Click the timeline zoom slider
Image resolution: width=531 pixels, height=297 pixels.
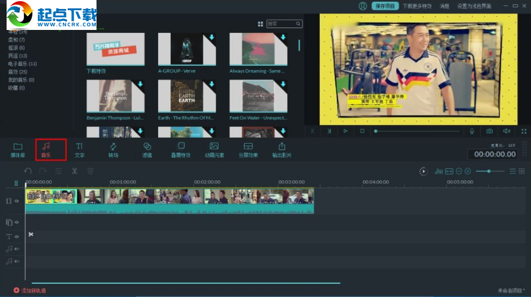[x=489, y=171]
